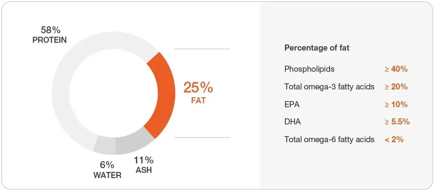The image size is (434, 191).
Task: Select the Phospholipids row label
Action: (309, 69)
